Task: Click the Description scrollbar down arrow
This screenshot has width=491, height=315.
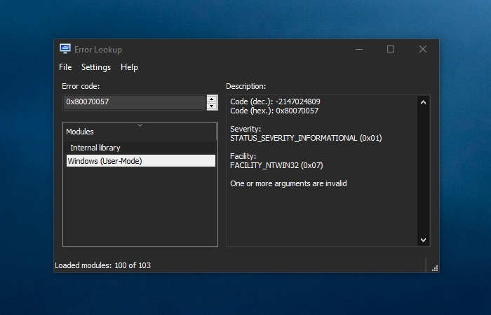Action: point(423,239)
